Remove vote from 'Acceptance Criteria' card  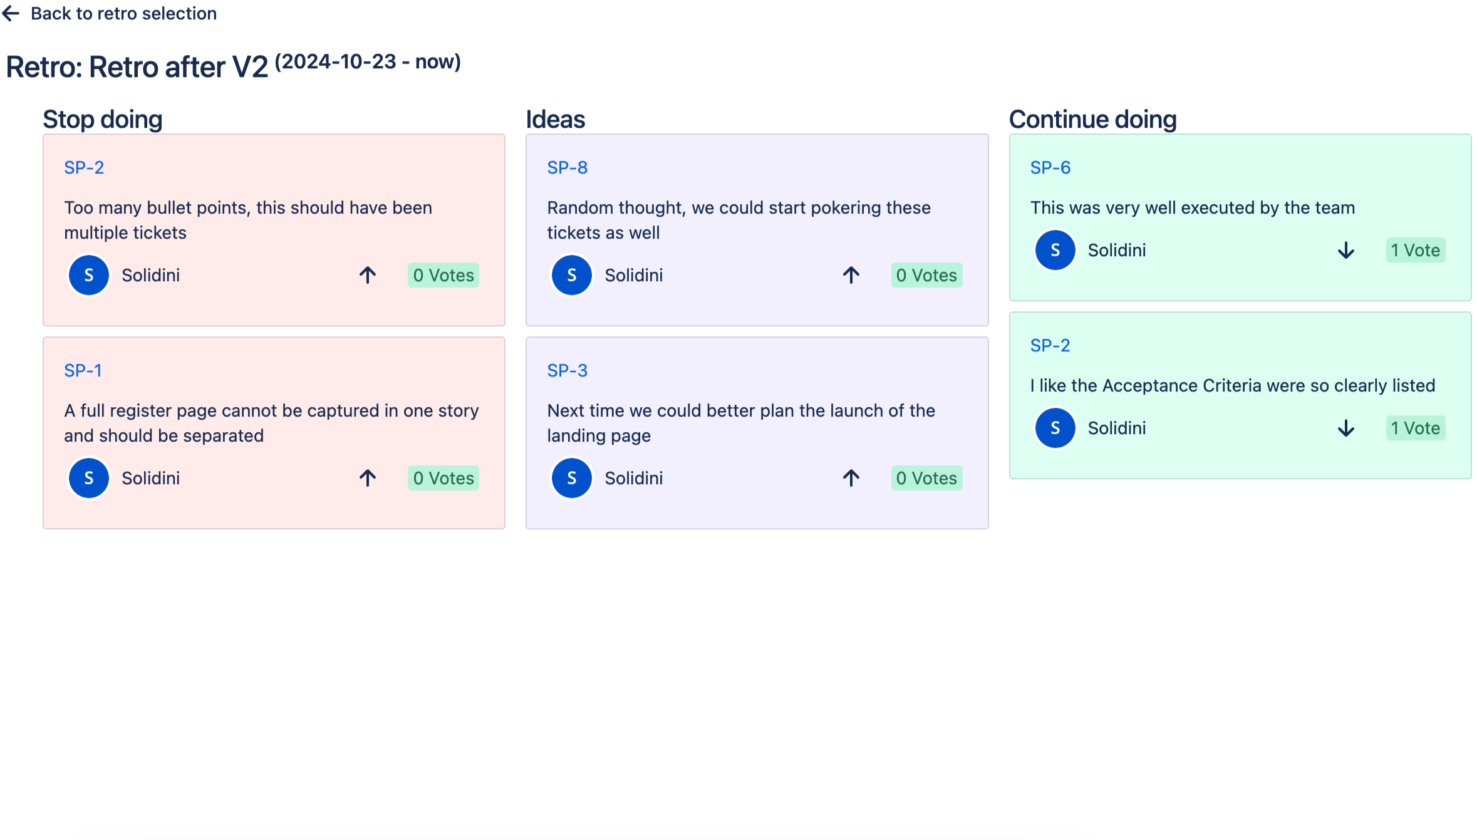[x=1345, y=428]
